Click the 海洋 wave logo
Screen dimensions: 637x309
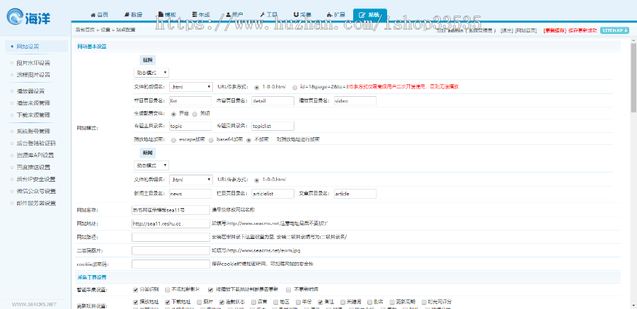[x=16, y=18]
